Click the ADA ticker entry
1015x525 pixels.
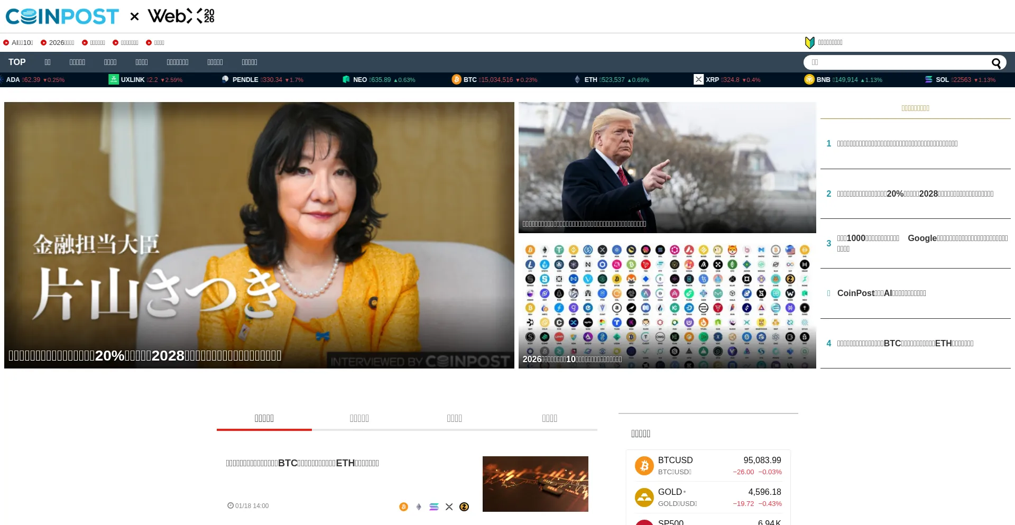point(32,80)
